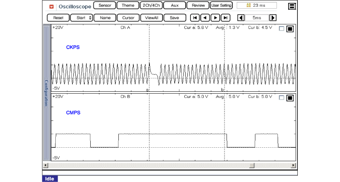The image size is (340, 182).
Task: Open the Start dropdown selector
Action: click(x=81, y=18)
